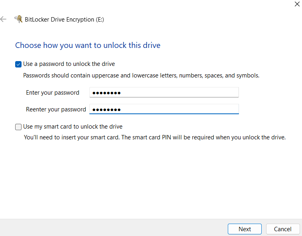
Task: Click the 'Reenter your password' label
Action: [56, 109]
